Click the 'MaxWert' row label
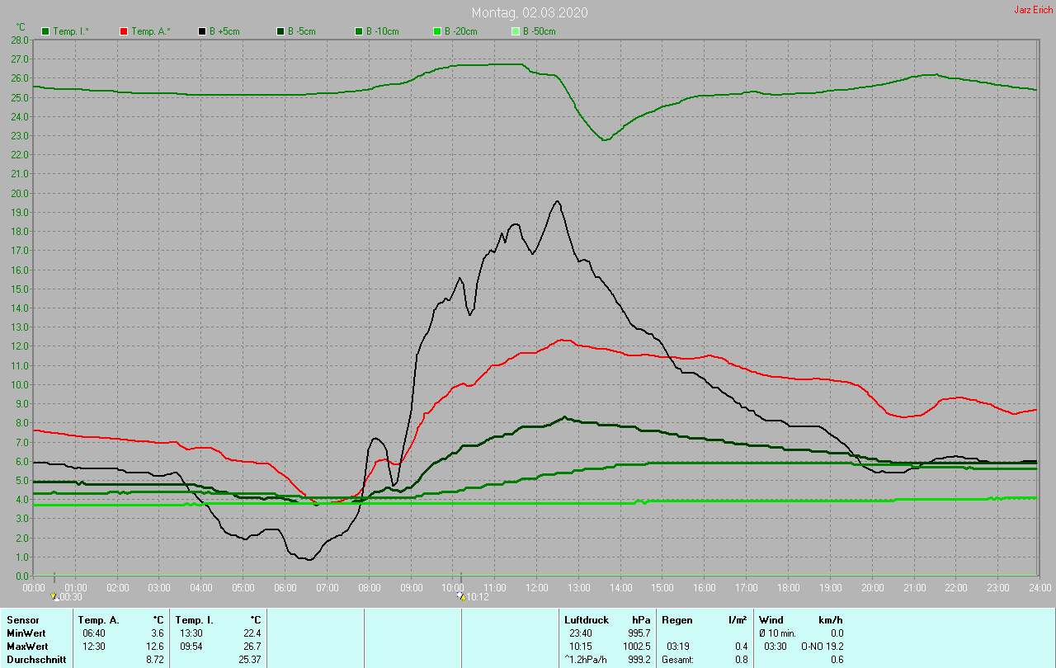Image resolution: width=1056 pixels, height=668 pixels. (26, 647)
